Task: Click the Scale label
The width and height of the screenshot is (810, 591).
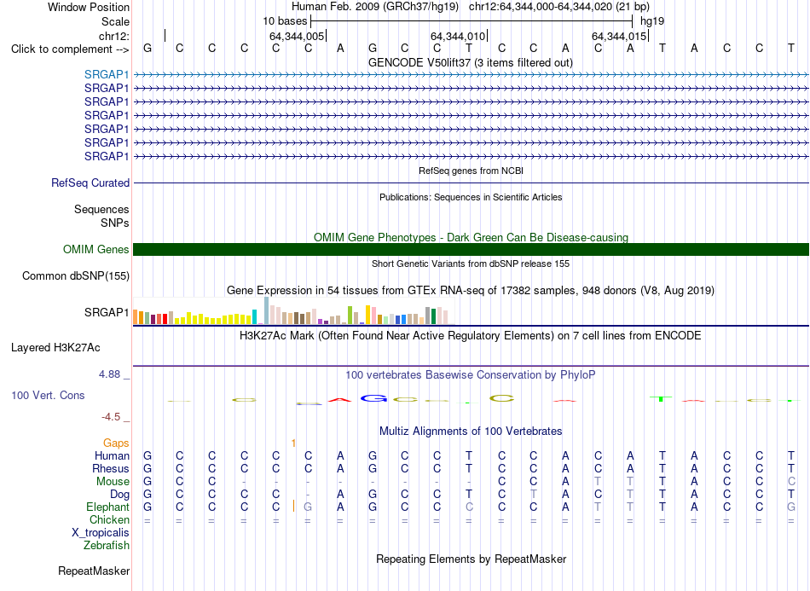Action: [x=115, y=21]
